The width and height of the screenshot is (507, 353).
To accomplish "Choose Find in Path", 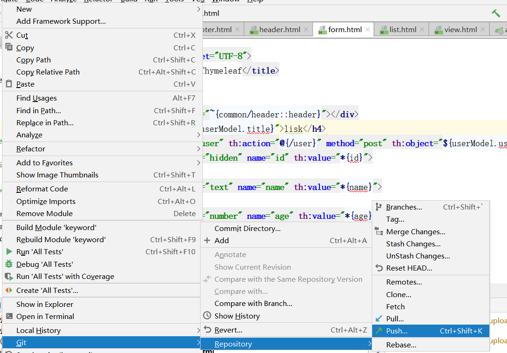I will (x=102, y=110).
